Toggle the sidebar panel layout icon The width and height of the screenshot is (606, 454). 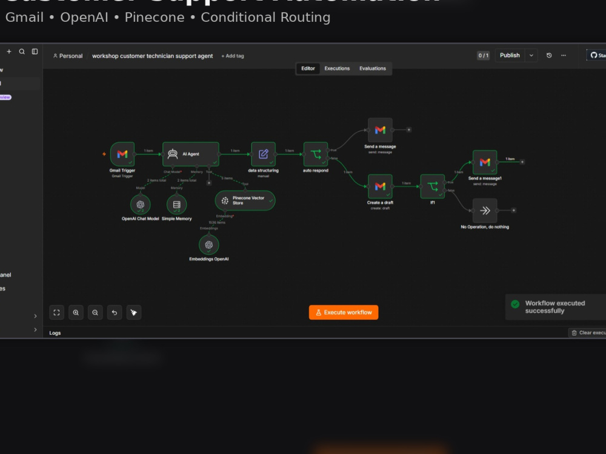[x=35, y=51]
